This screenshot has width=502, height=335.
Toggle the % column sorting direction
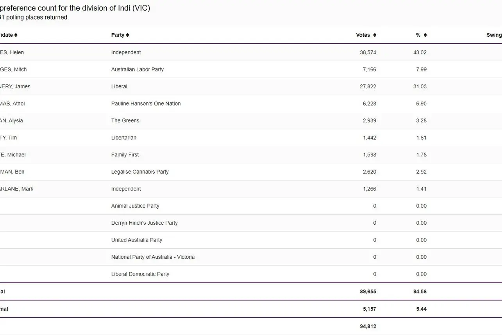[x=425, y=35]
